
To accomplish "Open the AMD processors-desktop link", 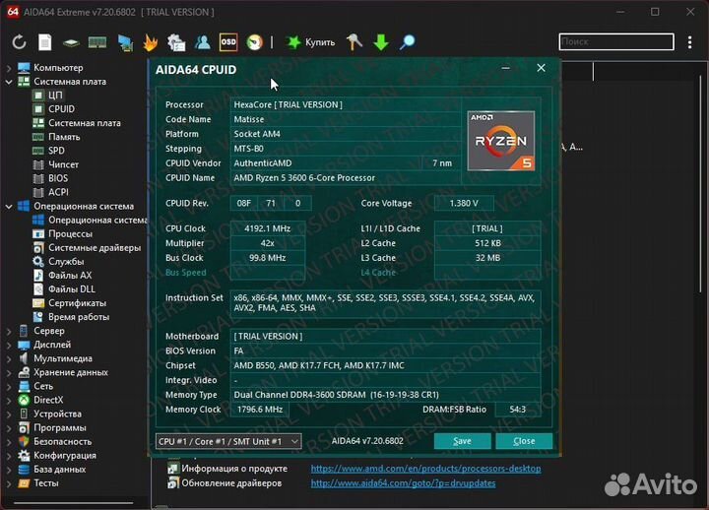I will [425, 469].
